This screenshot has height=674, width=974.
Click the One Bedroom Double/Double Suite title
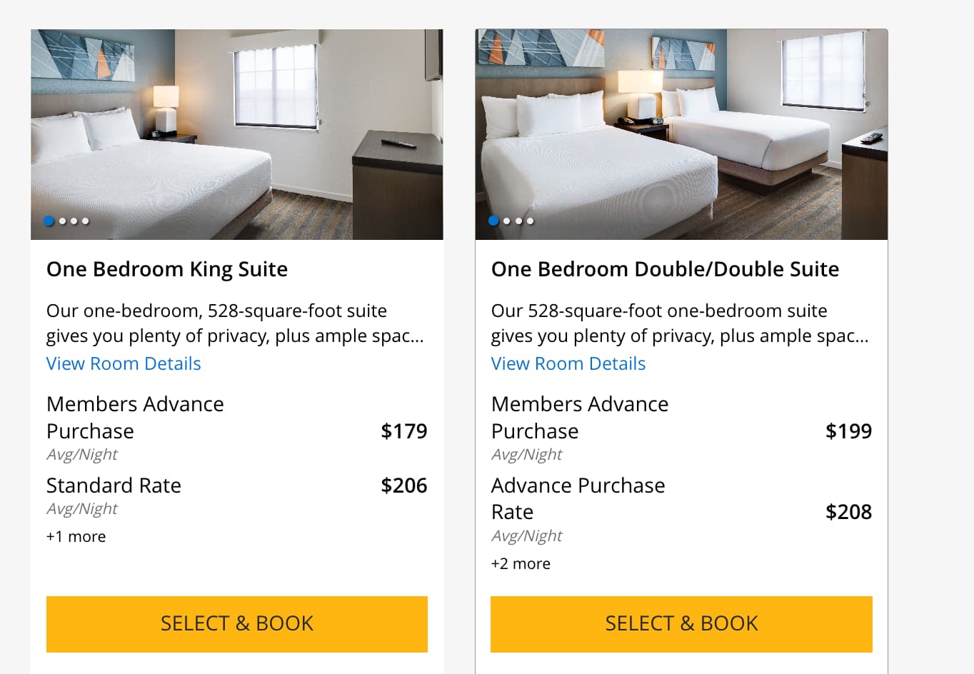tap(665, 269)
